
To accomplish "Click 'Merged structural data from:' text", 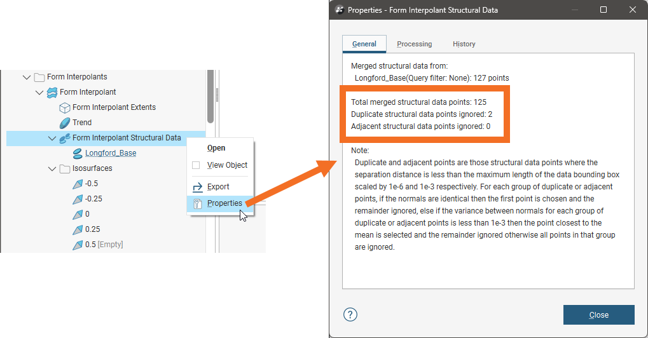I will pyautogui.click(x=399, y=66).
